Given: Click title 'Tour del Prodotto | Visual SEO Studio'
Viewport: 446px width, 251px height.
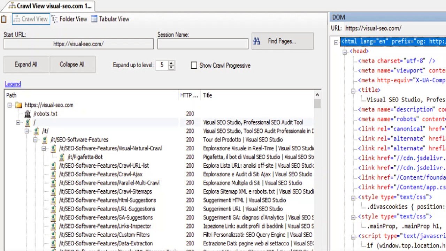Looking at the screenshot, I should coord(243,140).
